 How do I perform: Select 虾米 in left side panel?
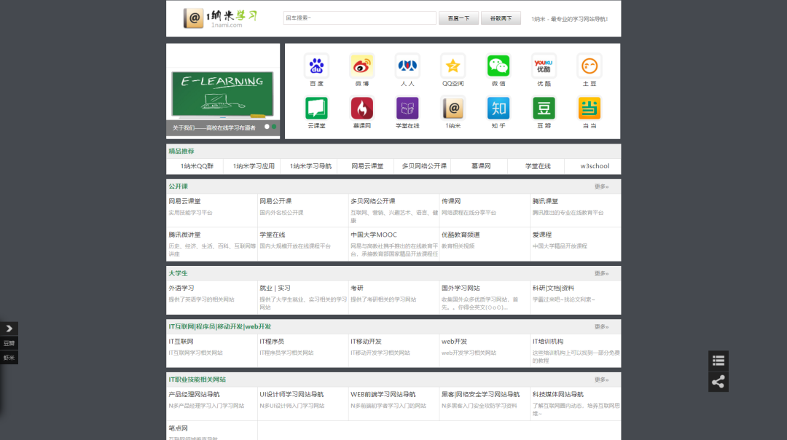click(9, 358)
